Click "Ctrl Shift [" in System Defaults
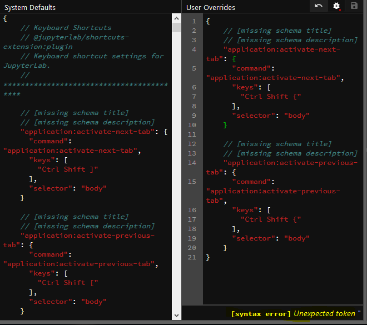The image size is (367, 325). (68, 283)
